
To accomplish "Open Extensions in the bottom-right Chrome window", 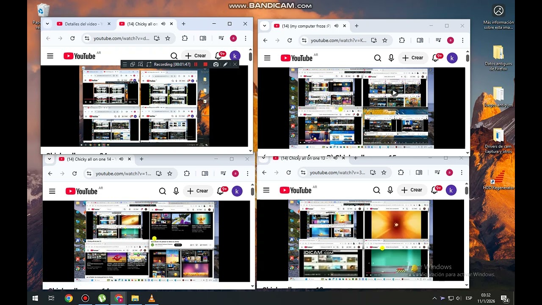I will click(401, 172).
